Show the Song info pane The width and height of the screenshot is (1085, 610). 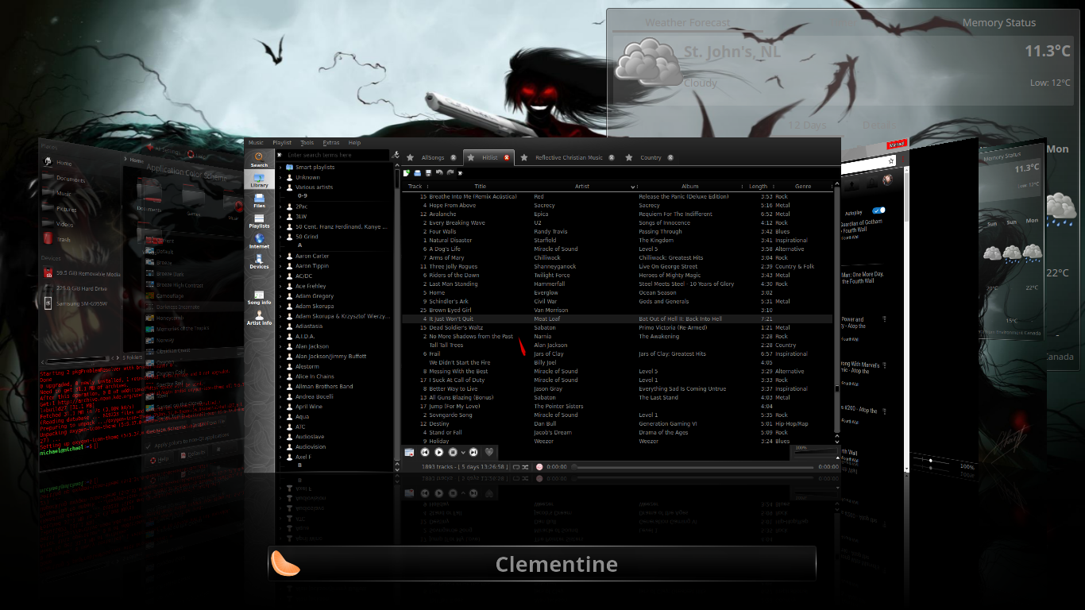(x=259, y=298)
